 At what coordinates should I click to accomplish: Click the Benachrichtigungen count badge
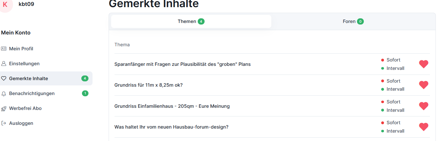(x=85, y=93)
